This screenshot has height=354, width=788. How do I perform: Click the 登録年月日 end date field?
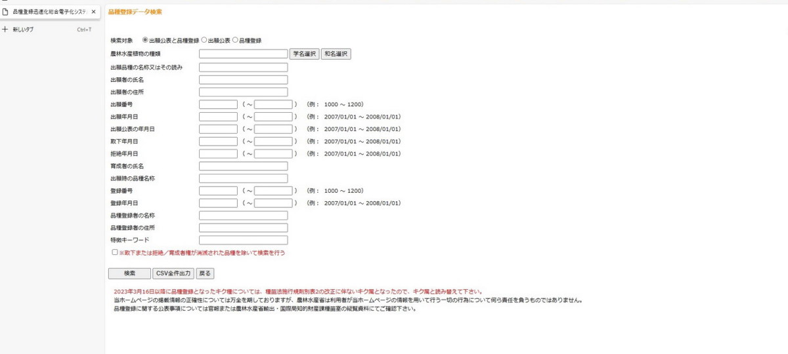tap(273, 203)
